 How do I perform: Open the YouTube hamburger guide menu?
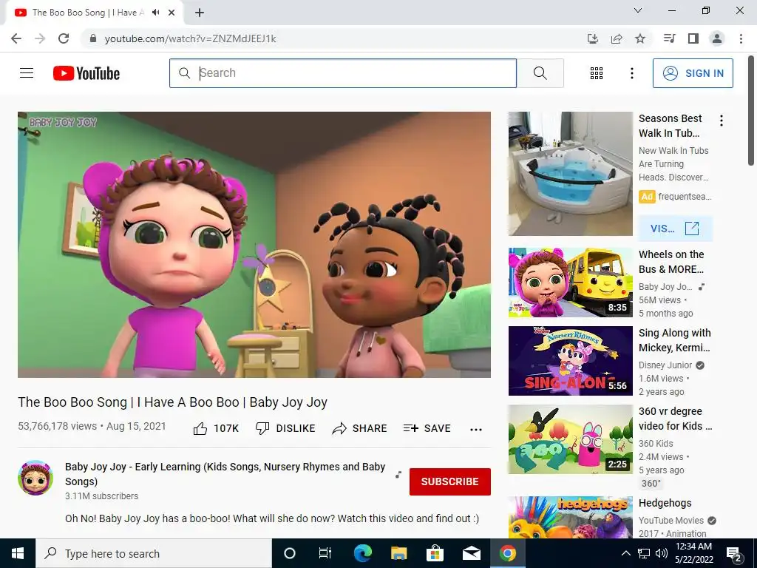(x=27, y=73)
